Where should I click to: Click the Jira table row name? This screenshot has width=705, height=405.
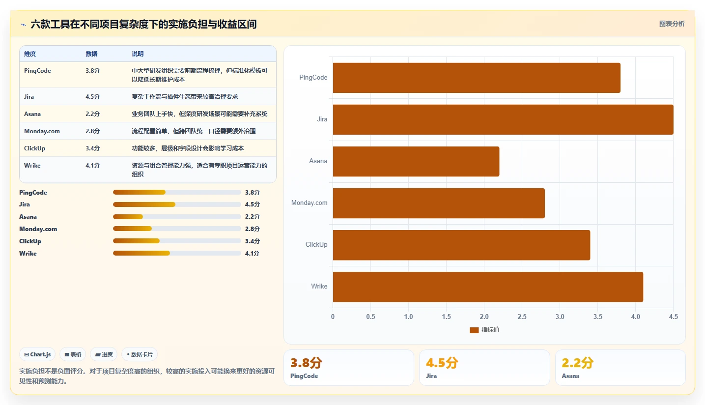(29, 97)
